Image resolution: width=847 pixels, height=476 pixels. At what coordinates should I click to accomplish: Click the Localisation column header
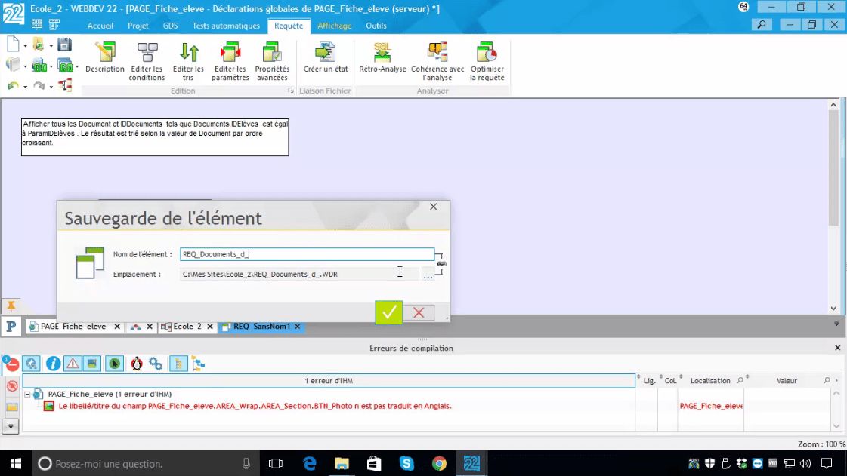click(710, 381)
